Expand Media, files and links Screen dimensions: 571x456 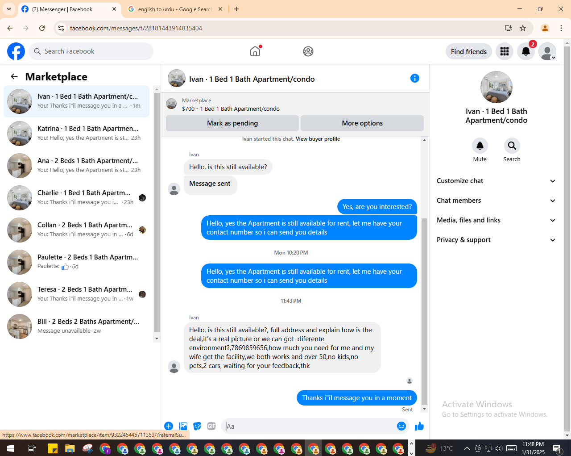point(496,220)
